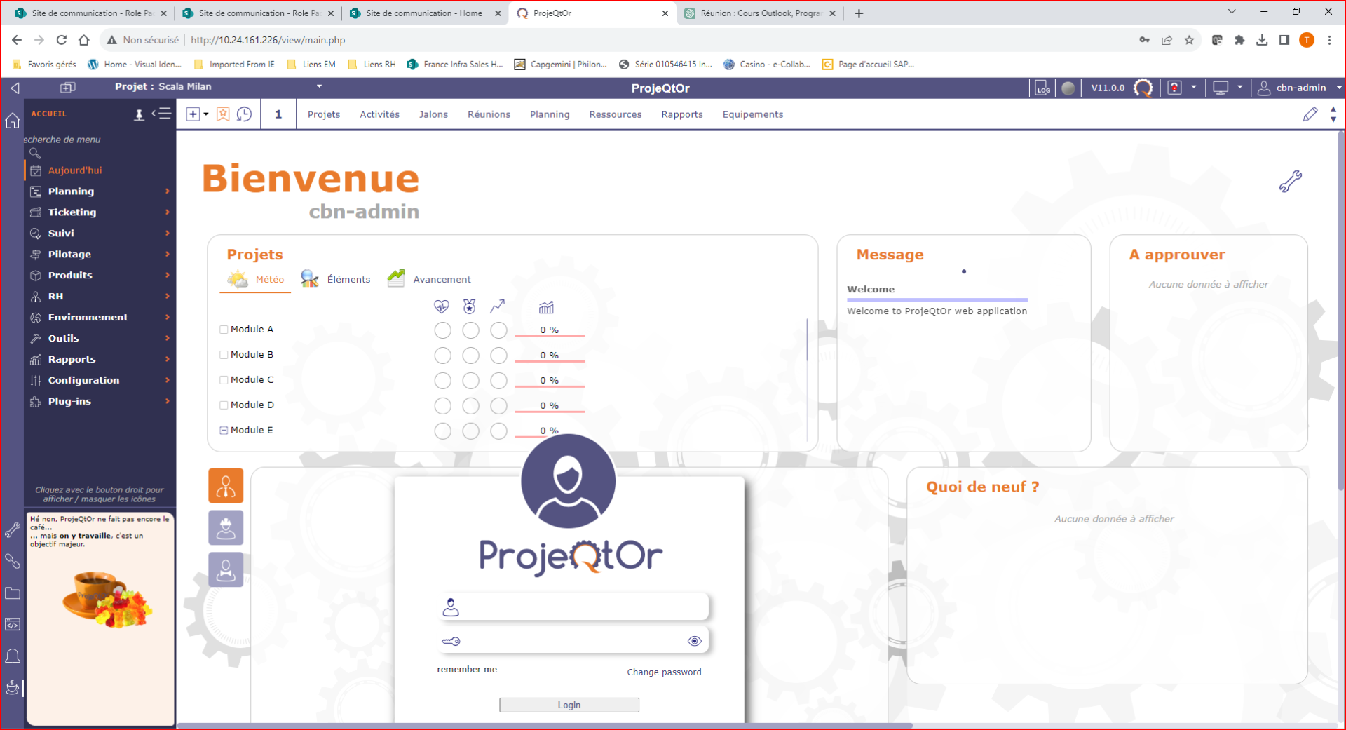
Task: Open Activités in the top navigation bar
Action: point(379,114)
